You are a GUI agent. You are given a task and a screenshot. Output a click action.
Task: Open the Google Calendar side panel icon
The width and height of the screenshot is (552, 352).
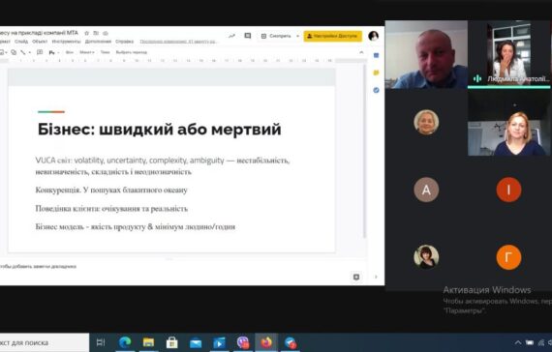tap(376, 55)
